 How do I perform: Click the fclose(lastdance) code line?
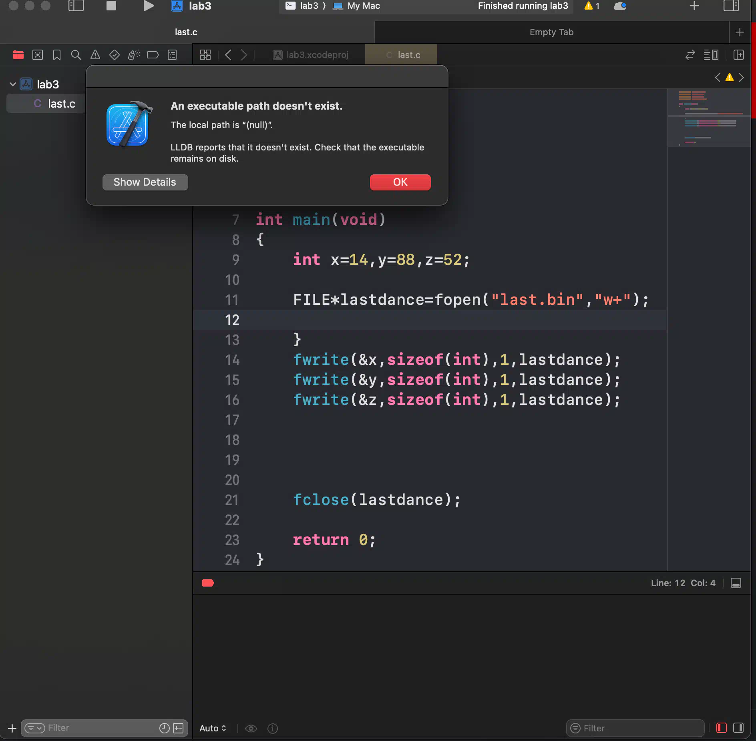point(376,500)
